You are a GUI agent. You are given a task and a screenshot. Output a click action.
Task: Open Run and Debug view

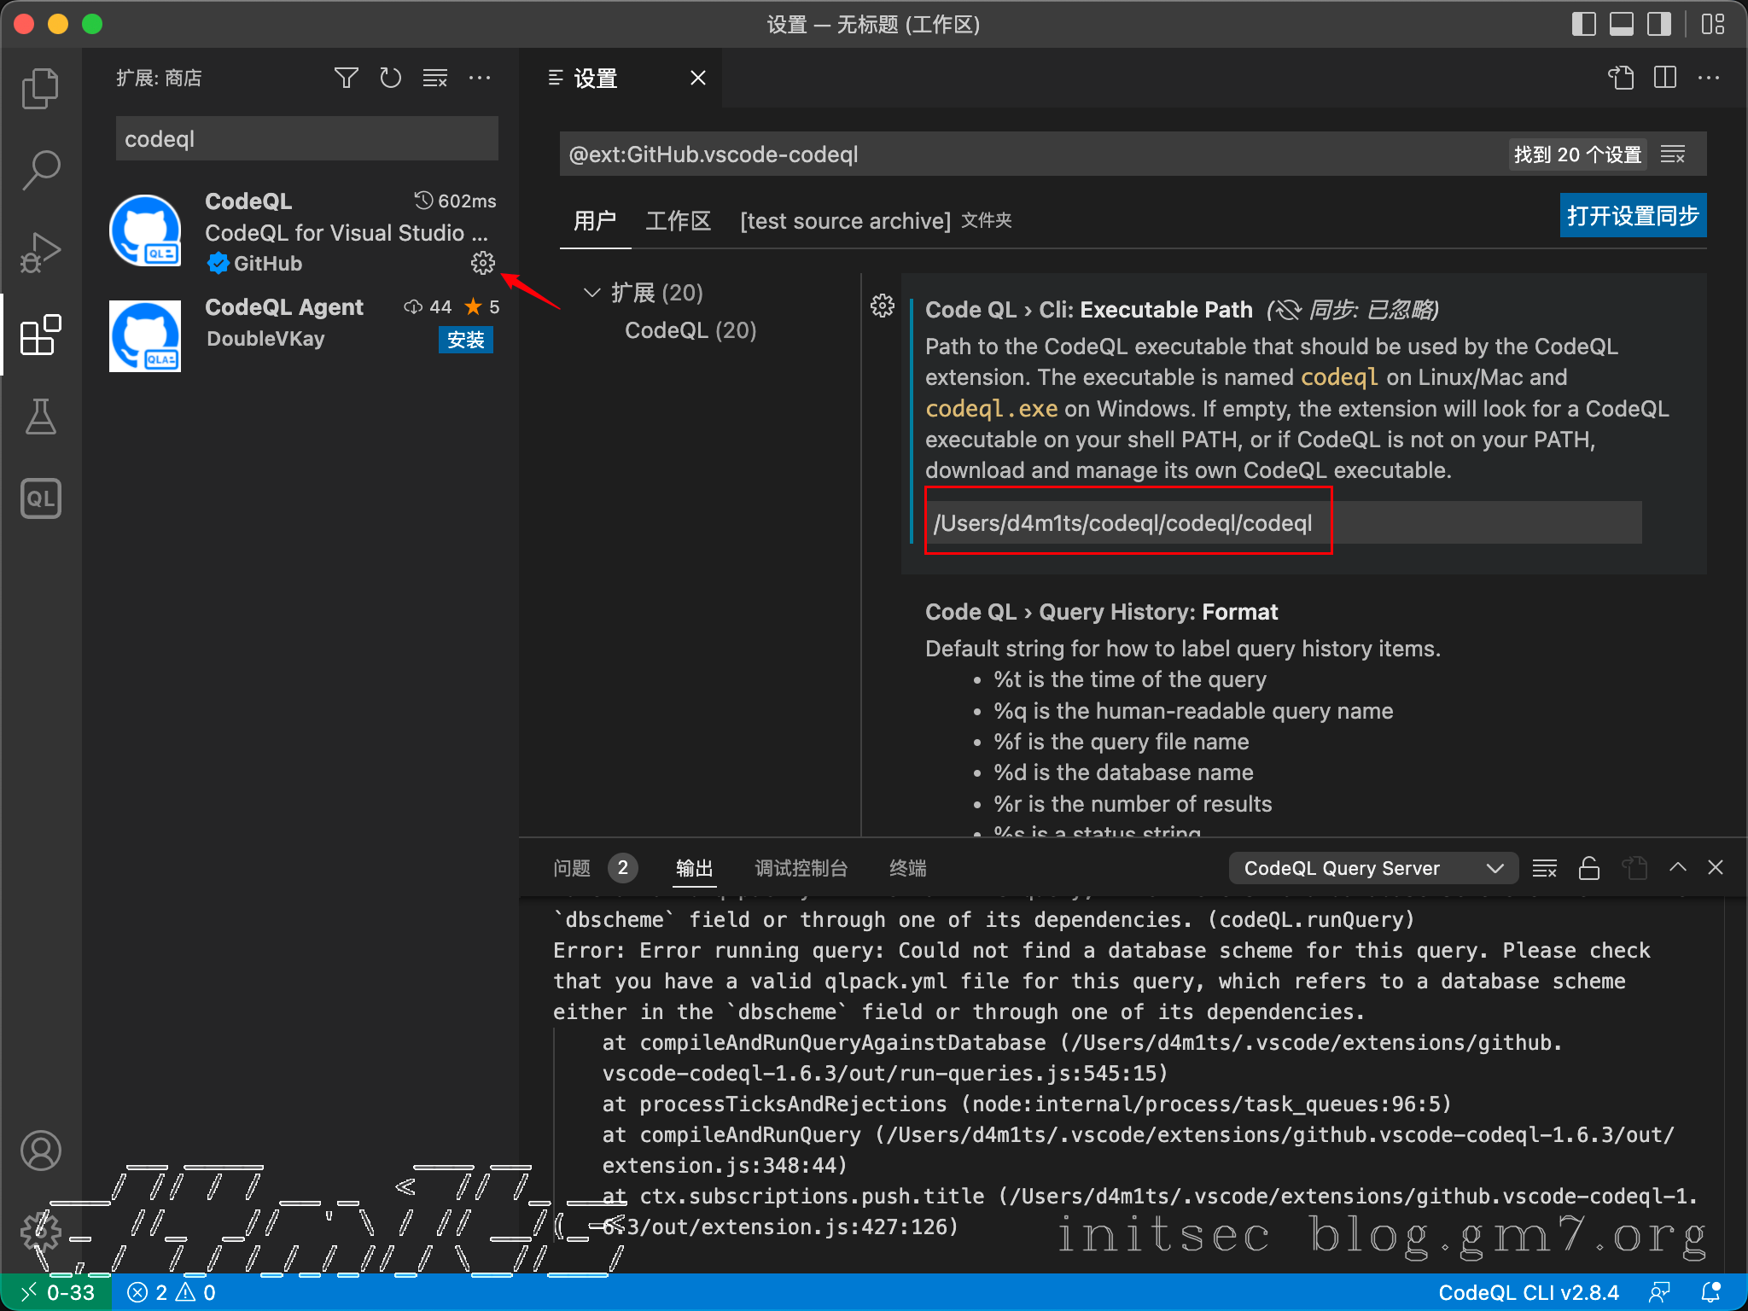click(40, 252)
